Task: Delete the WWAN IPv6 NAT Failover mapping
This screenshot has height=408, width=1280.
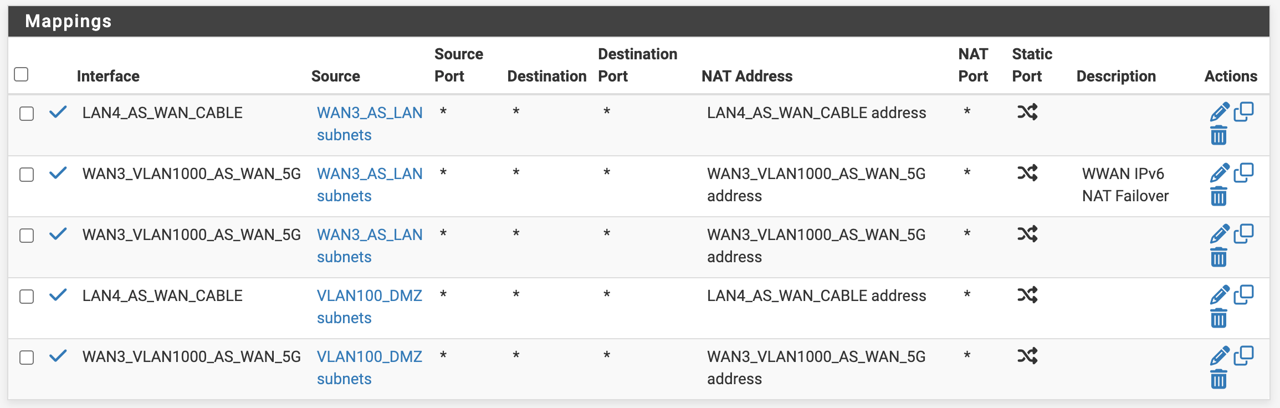Action: click(x=1218, y=196)
